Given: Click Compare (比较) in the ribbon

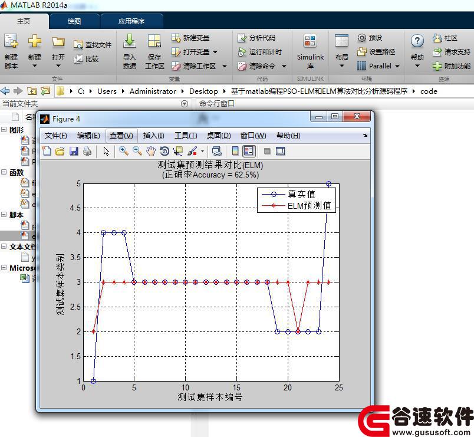Looking at the screenshot, I should pos(87,58).
